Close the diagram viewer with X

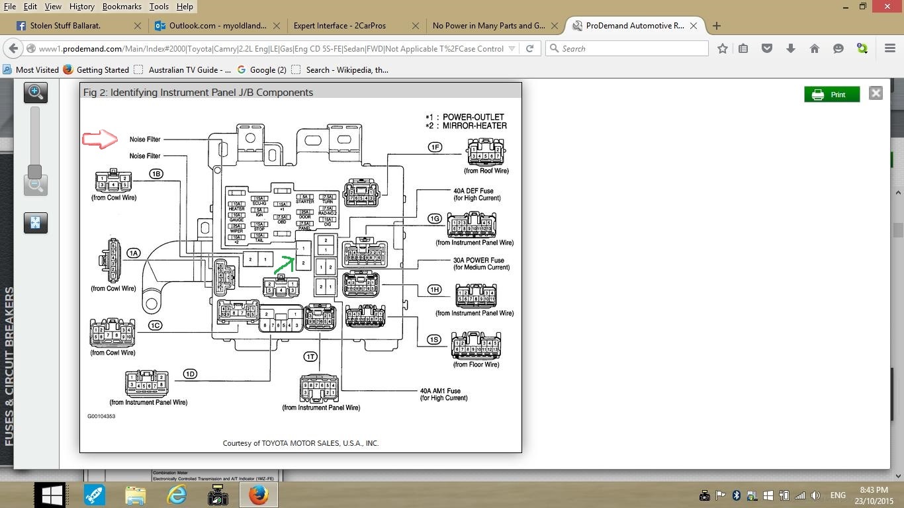[x=876, y=93]
